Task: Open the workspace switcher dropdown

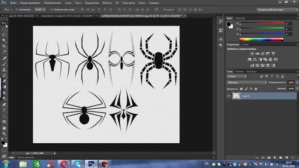Action: coord(277,10)
